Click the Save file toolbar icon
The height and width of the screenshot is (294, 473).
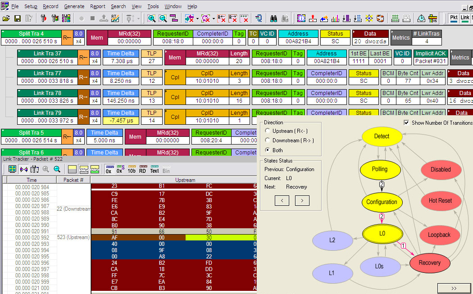tap(18, 18)
